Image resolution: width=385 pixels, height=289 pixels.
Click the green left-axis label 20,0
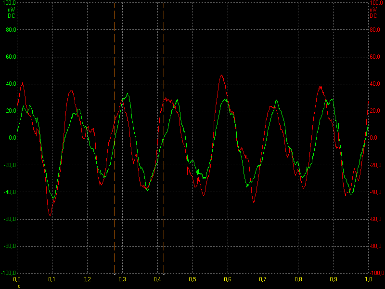click(11, 111)
